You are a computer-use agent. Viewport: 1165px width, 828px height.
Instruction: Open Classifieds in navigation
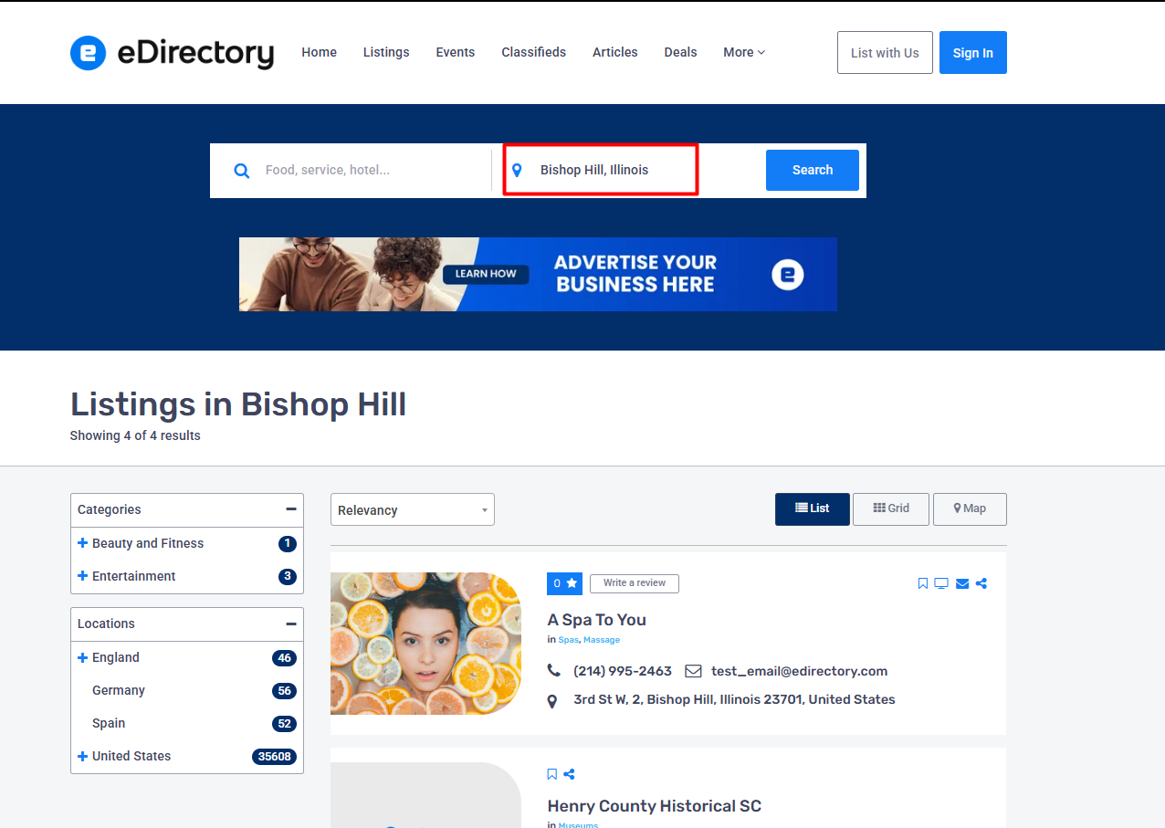point(534,52)
